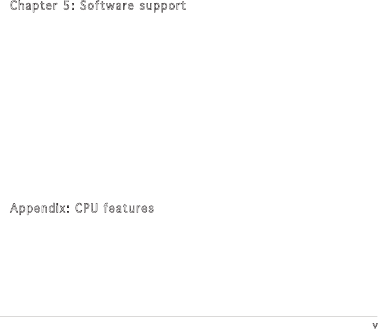Image resolution: width=378 pixels, height=329 pixels.
Task: Click the digit "5" in the chapter heading
Action: pos(67,7)
